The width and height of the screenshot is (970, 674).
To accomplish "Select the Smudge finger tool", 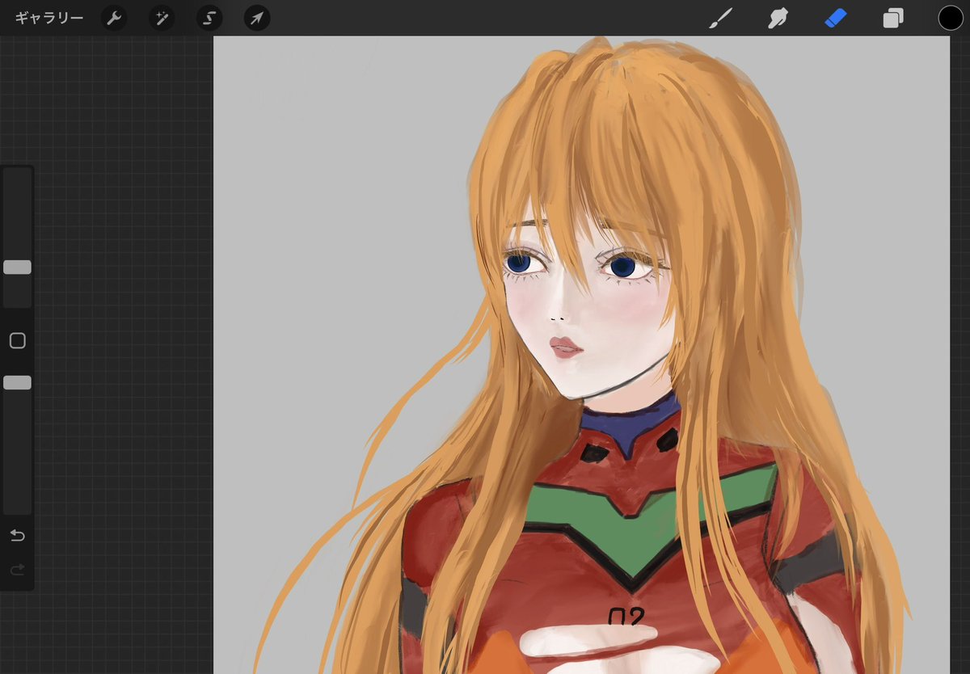I will coord(778,18).
